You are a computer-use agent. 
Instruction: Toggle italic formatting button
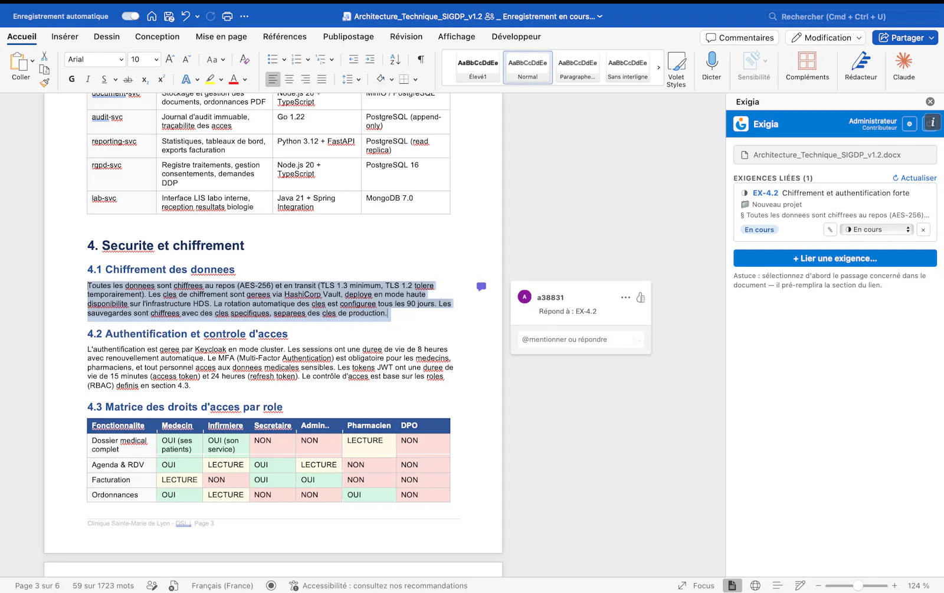coord(88,79)
